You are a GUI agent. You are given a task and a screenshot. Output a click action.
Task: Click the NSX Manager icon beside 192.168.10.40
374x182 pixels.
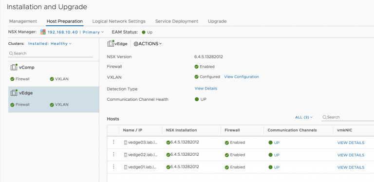(x=43, y=32)
